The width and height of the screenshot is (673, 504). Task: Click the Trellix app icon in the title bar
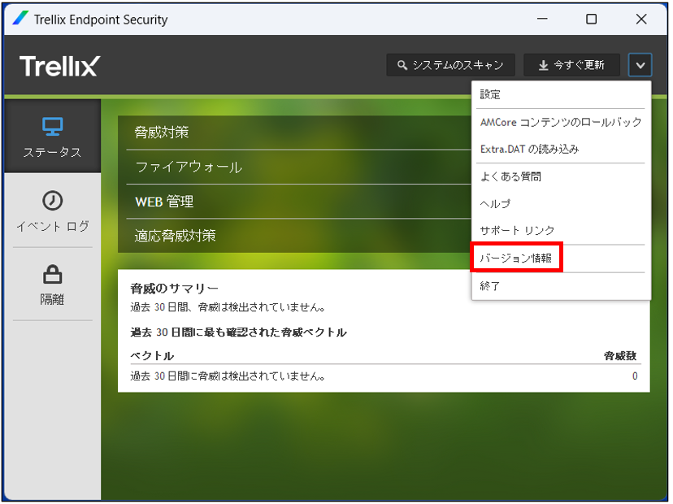point(20,19)
